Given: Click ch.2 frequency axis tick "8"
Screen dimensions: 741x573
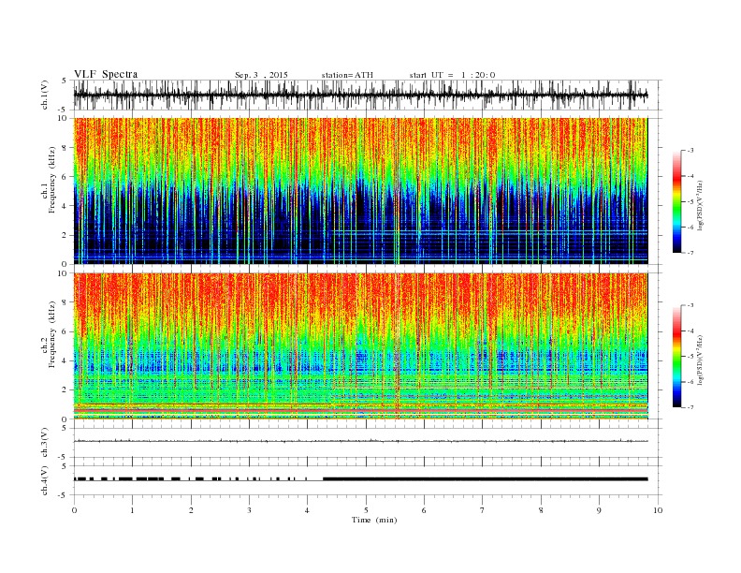Looking at the screenshot, I should point(65,302).
